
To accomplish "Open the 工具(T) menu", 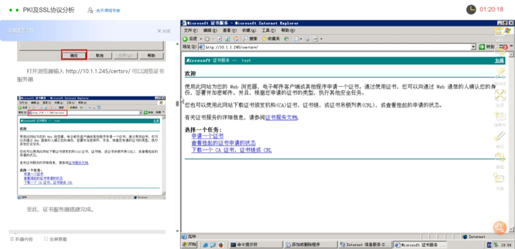I will (268, 30).
